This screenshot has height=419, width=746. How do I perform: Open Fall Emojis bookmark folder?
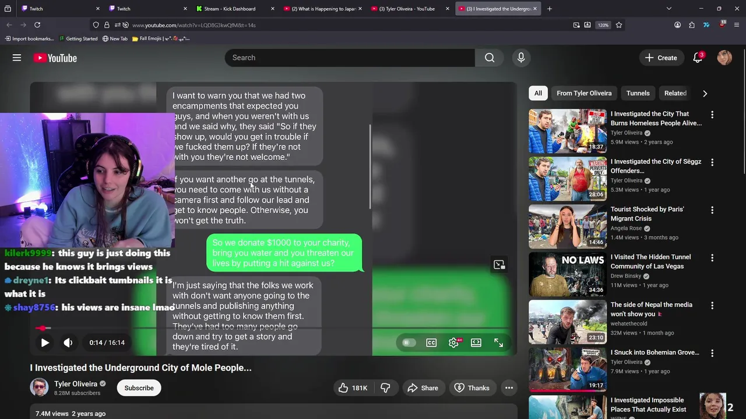pos(161,38)
